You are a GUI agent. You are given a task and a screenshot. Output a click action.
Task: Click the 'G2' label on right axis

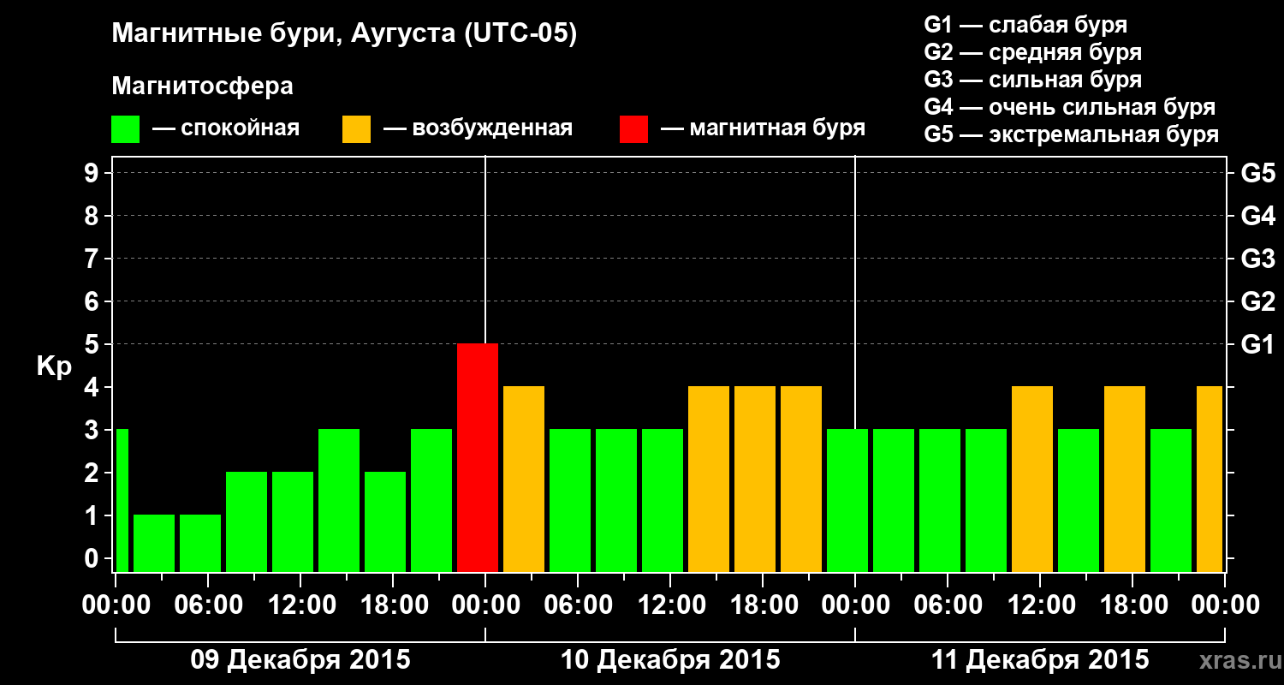click(1258, 301)
